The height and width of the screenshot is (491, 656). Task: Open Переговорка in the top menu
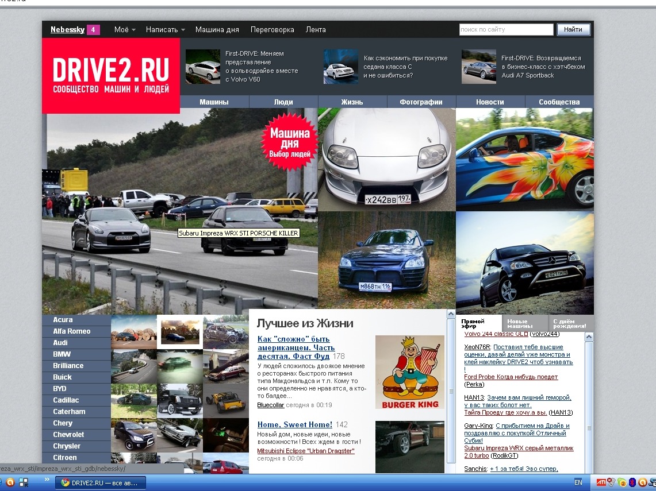click(x=273, y=30)
